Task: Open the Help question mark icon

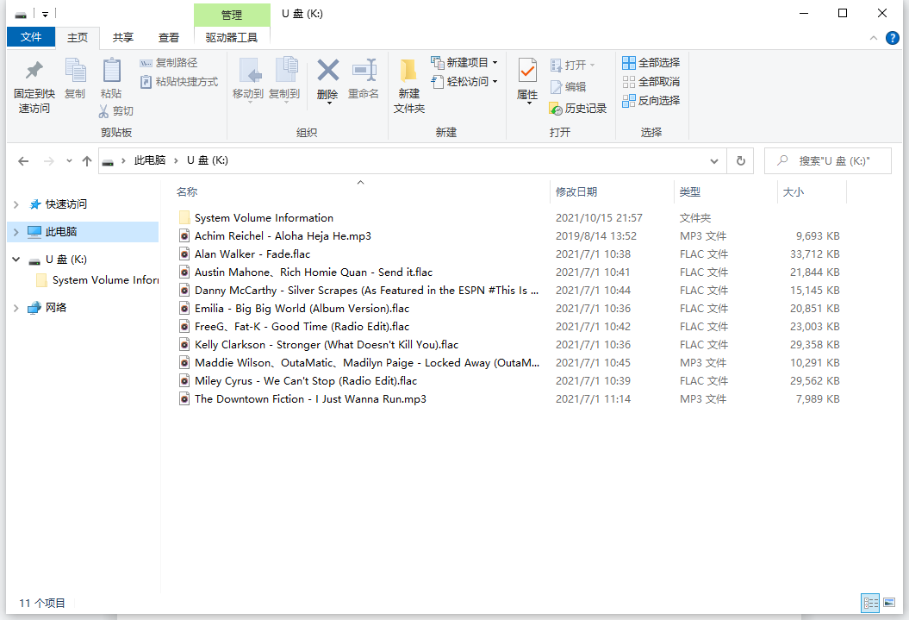Action: point(893,38)
